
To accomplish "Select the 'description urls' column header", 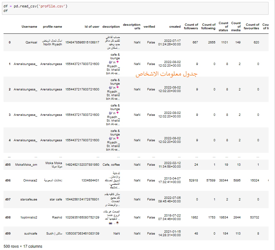I will point(132,26).
